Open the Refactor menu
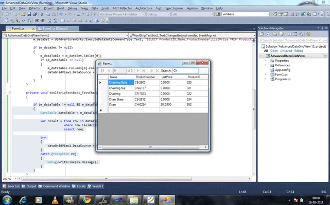Image resolution: width=330 pixels, height=205 pixels. (34, 8)
